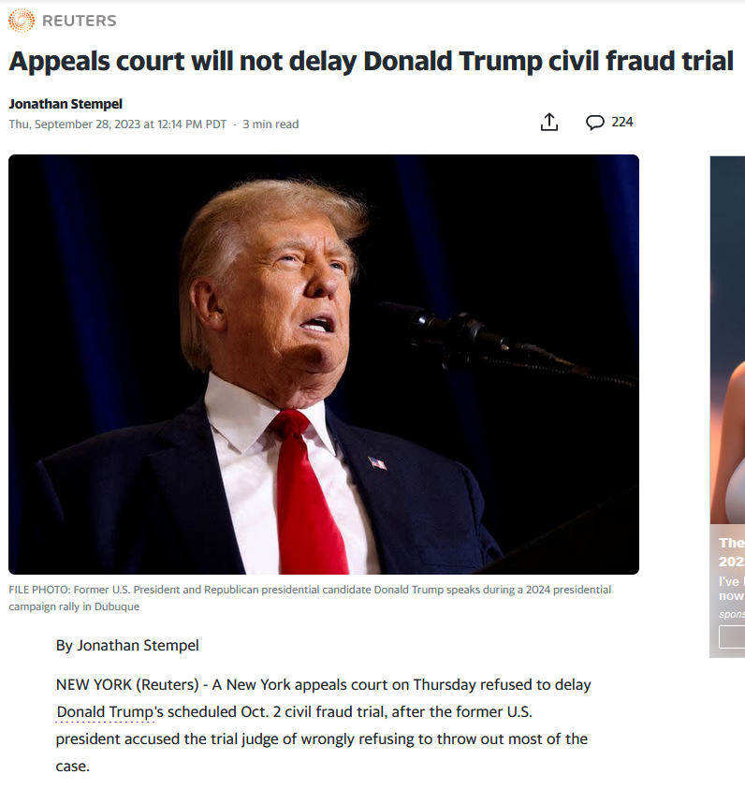Click the bold Jonathan Stempel author byline

coord(66,104)
